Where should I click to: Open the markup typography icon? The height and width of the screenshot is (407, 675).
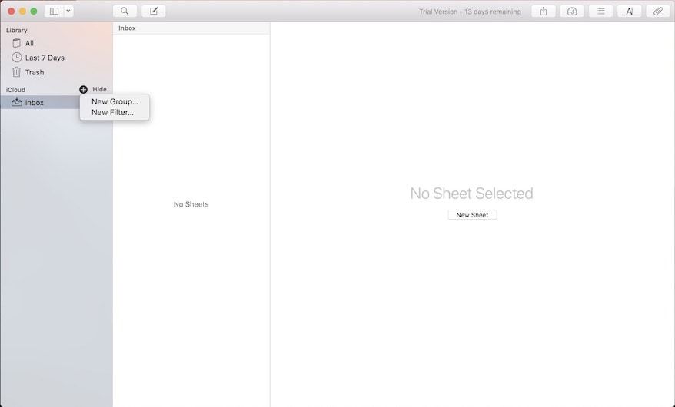click(629, 12)
